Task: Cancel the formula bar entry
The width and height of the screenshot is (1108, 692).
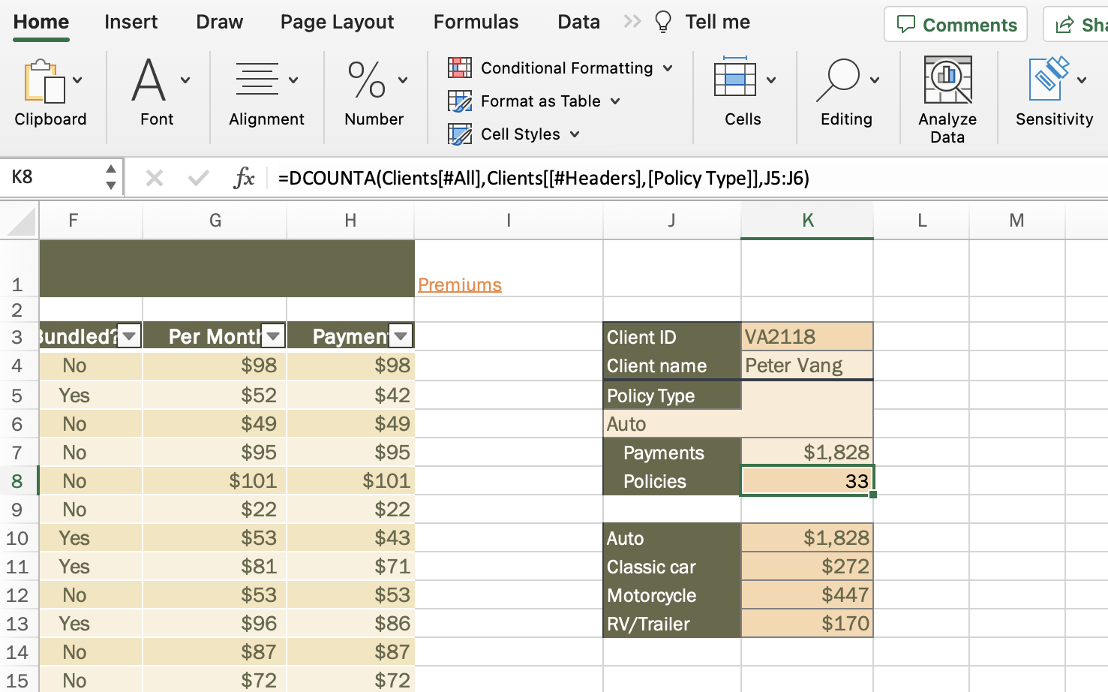Action: tap(155, 178)
